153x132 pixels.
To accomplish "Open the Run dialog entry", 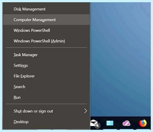I will [x=46, y=97].
